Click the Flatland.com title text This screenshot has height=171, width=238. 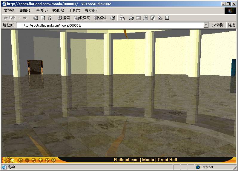click(126, 160)
